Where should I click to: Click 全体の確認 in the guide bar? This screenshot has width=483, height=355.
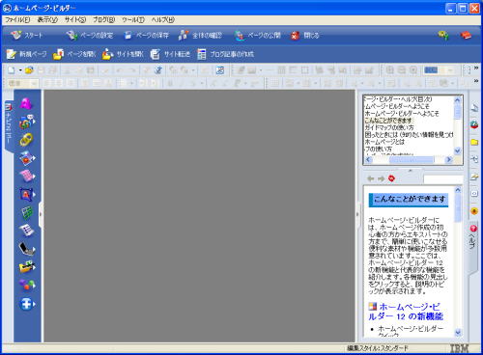coord(200,35)
